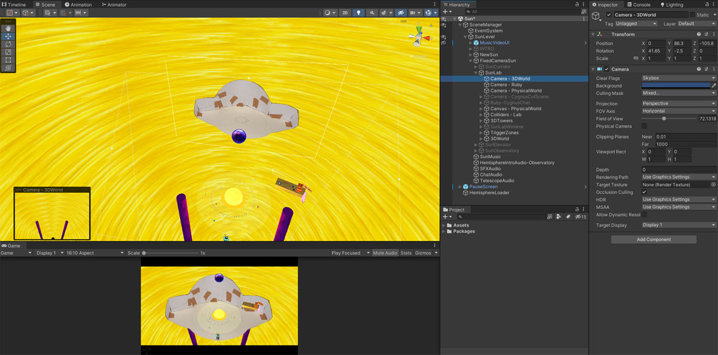Open the Clear Flags dropdown

click(679, 78)
